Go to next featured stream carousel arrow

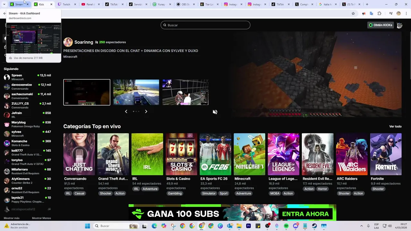pyautogui.click(x=146, y=111)
